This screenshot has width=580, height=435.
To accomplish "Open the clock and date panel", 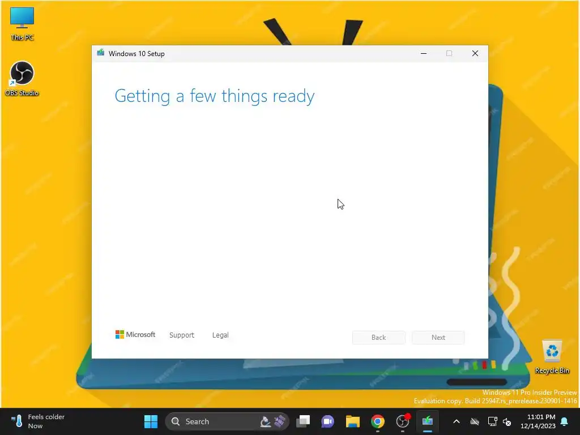I will coord(538,421).
